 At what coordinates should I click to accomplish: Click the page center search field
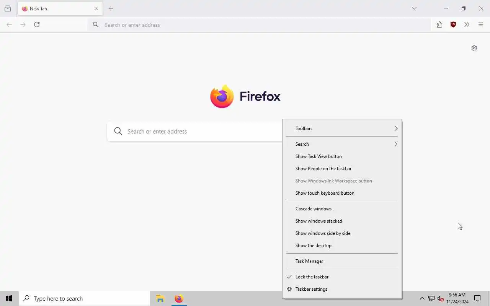195,132
